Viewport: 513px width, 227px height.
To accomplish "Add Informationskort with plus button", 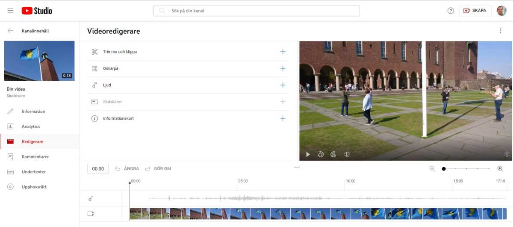I will pyautogui.click(x=283, y=118).
